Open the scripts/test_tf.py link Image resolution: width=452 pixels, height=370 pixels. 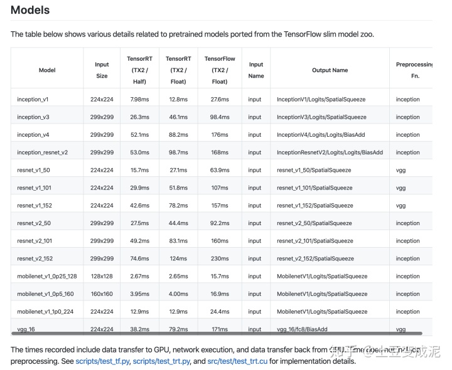coord(103,361)
